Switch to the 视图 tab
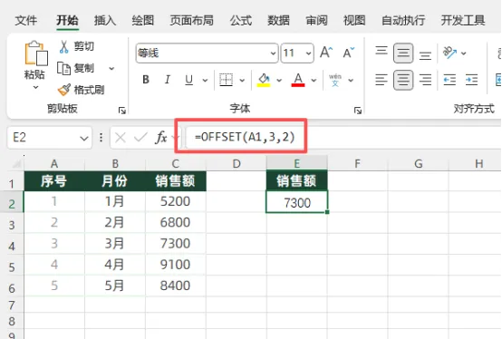 click(354, 21)
